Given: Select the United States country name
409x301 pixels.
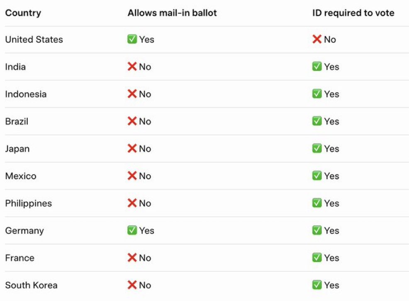Looking at the screenshot, I should [x=34, y=39].
